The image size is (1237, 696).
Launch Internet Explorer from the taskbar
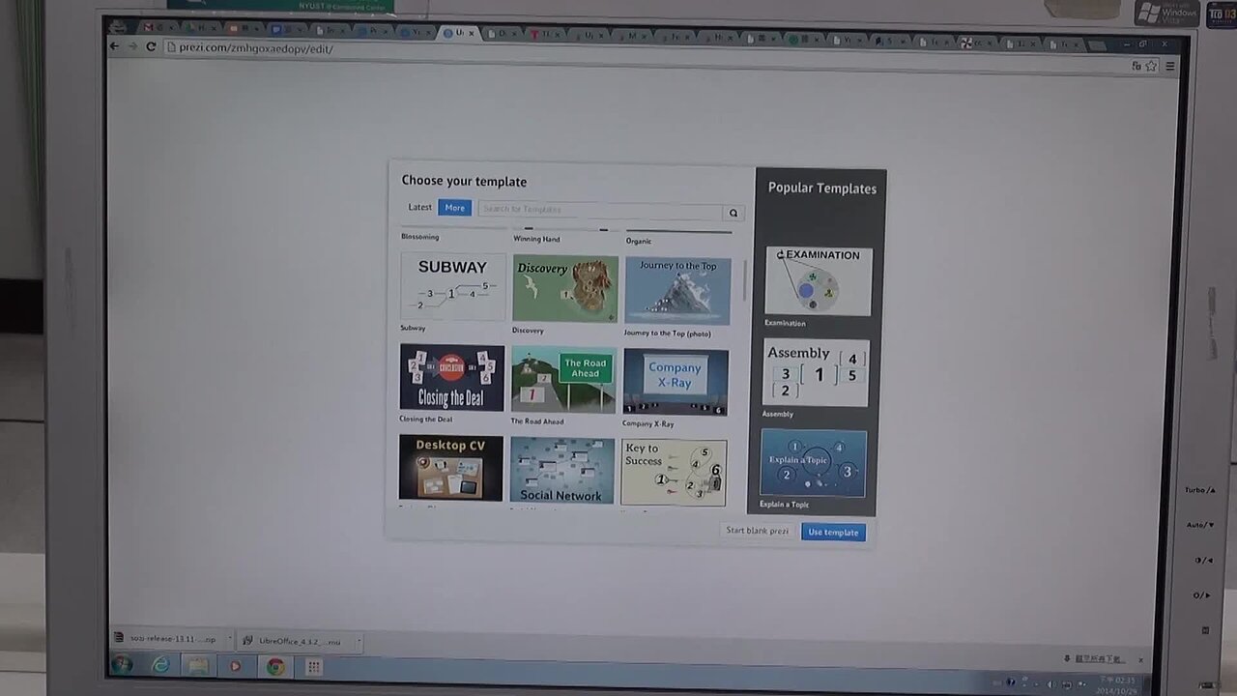point(160,665)
